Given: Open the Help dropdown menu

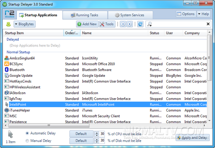Looking at the screenshot, I should (x=204, y=14).
